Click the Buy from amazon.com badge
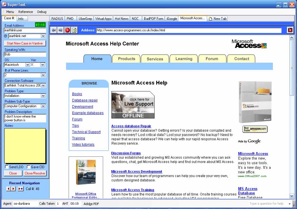The height and width of the screenshot is (209, 297). (x=255, y=129)
